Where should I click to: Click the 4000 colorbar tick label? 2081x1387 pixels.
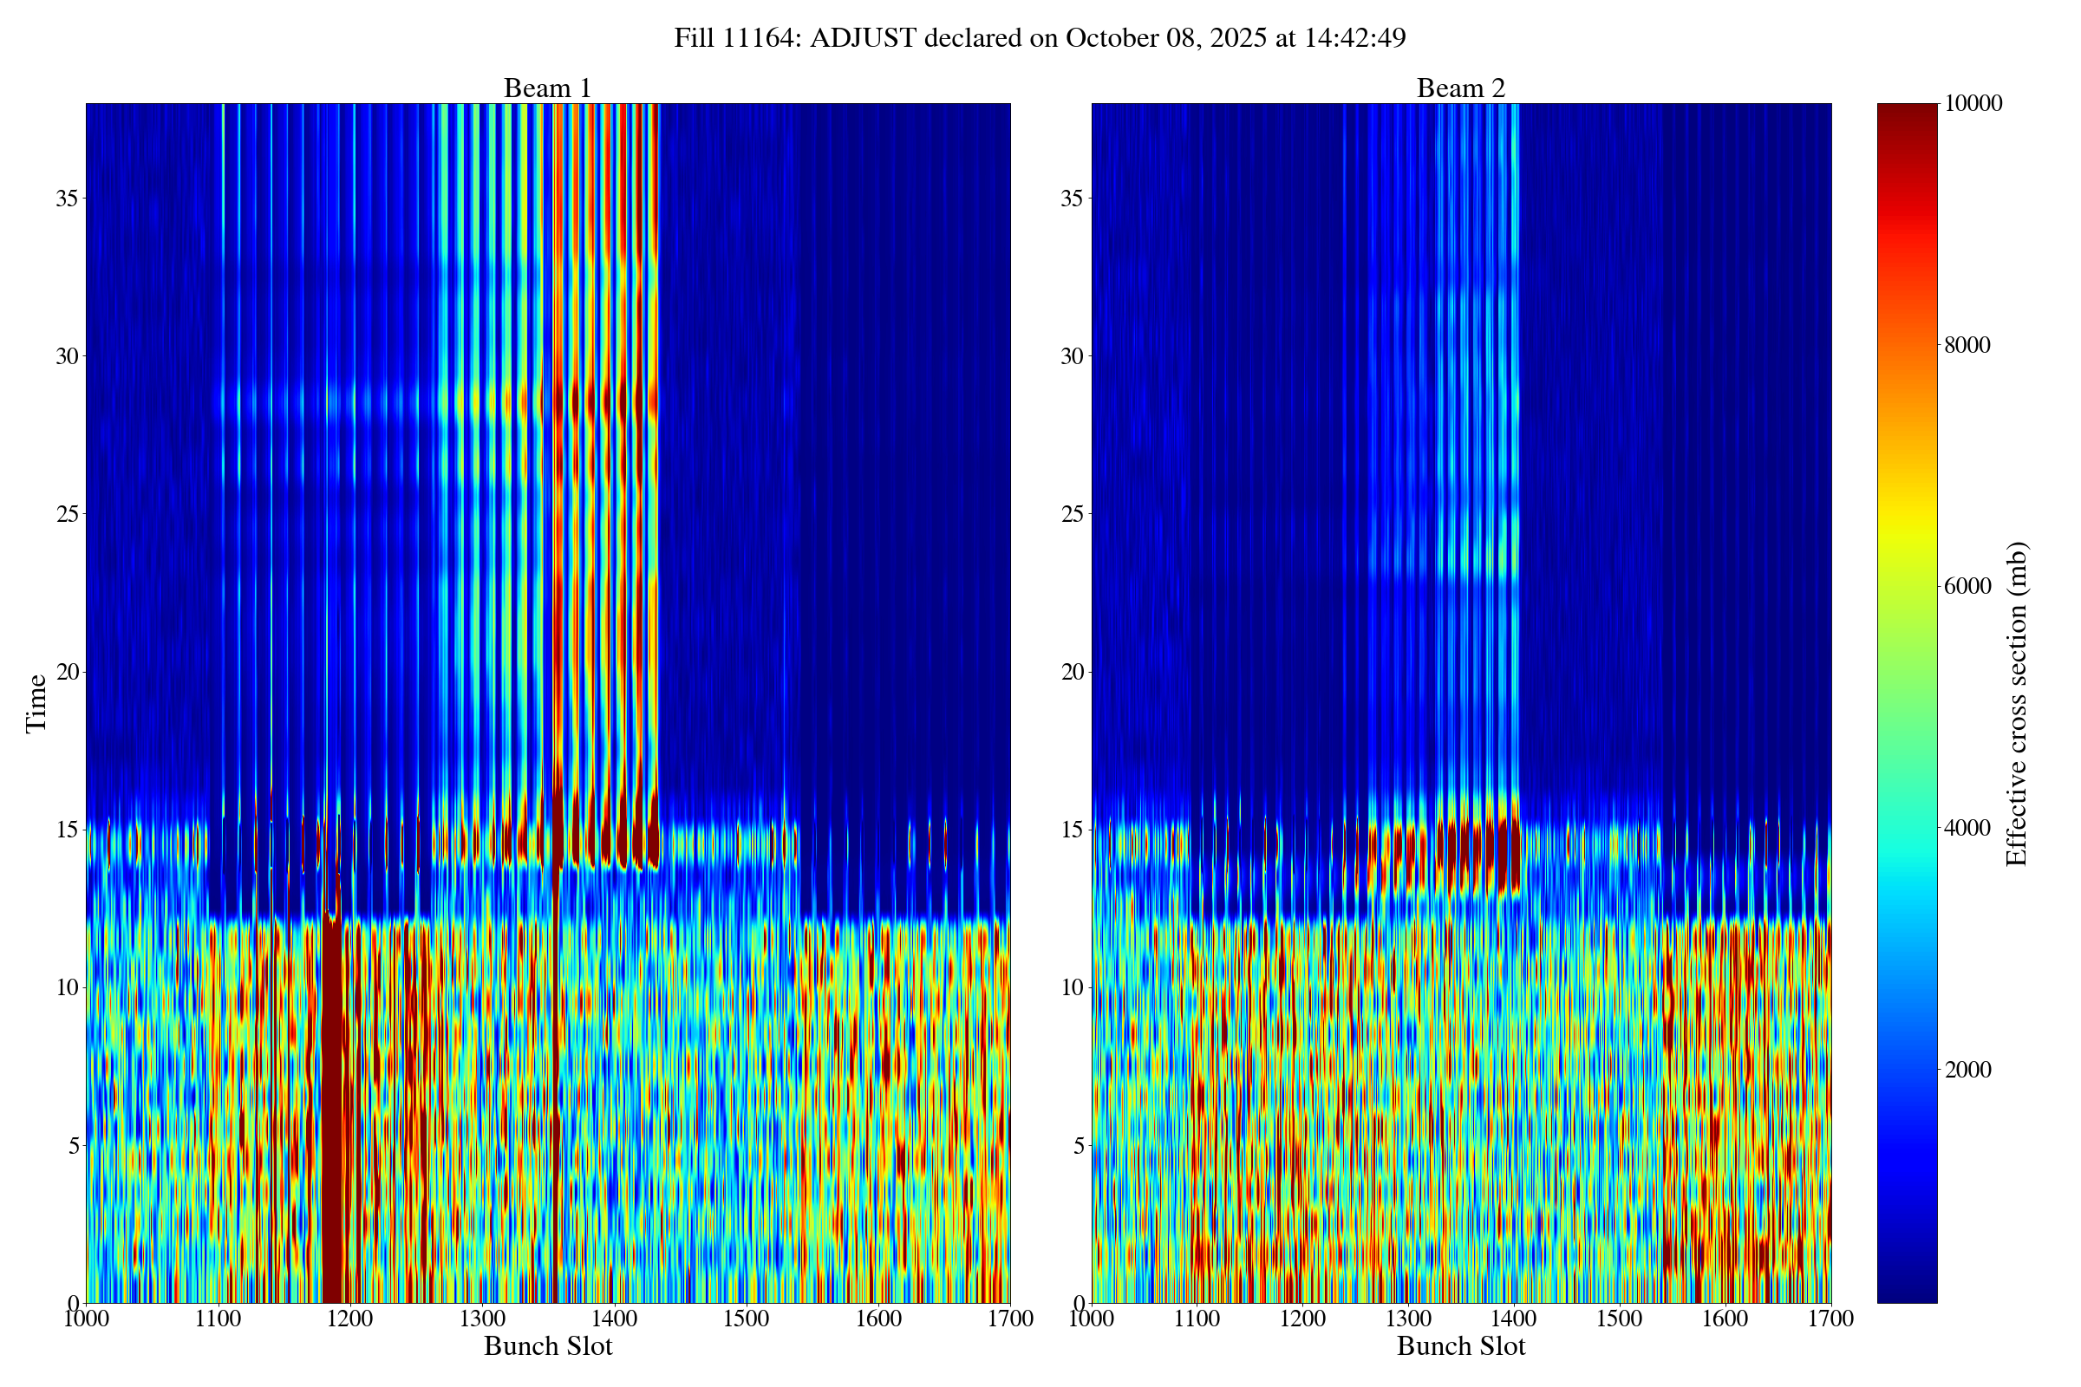(x=1966, y=828)
